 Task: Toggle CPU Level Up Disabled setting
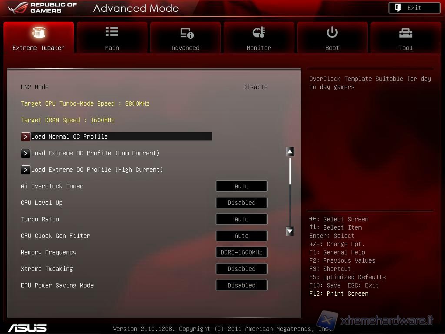(x=242, y=203)
